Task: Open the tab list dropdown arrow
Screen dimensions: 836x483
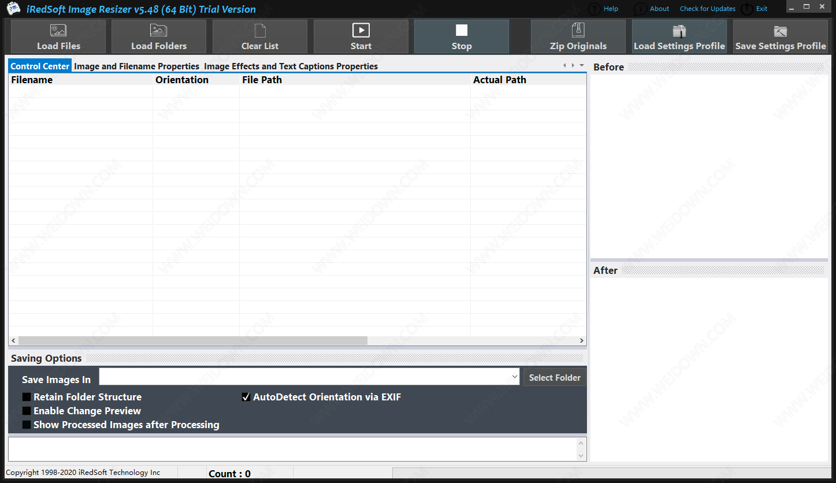Action: [582, 65]
